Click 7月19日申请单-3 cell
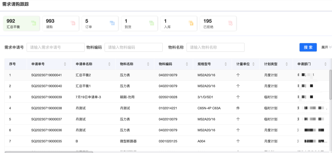Viewport: 332px width, 153px height. pos(88,97)
